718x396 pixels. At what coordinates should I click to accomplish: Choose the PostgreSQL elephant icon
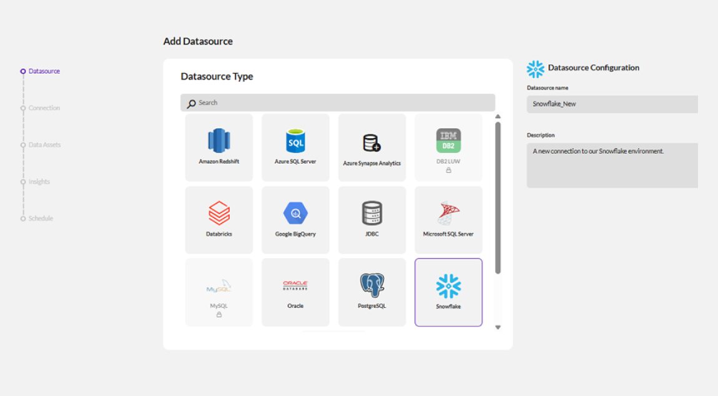coord(372,285)
